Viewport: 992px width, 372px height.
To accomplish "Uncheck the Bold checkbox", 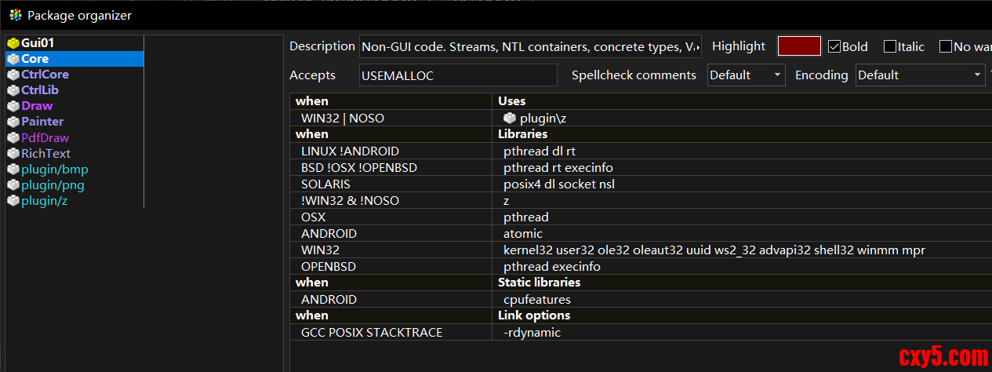I will point(834,46).
